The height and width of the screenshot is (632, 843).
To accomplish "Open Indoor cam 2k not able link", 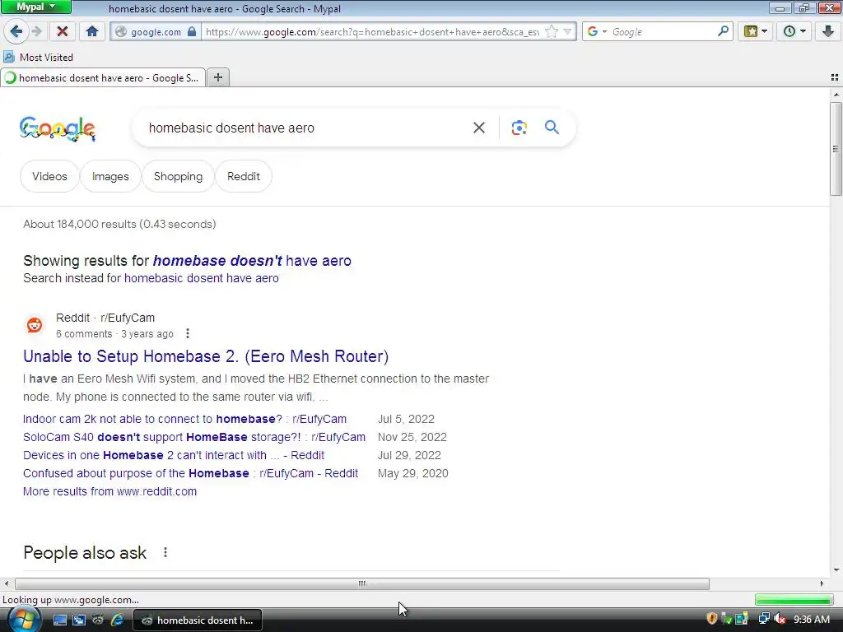I will point(185,419).
